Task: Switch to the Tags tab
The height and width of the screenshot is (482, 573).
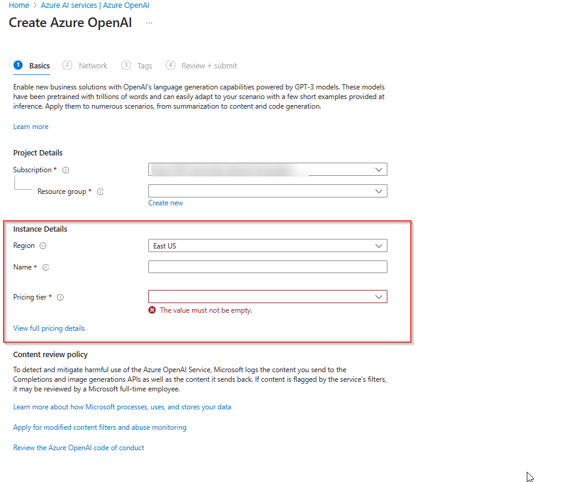Action: [137, 66]
